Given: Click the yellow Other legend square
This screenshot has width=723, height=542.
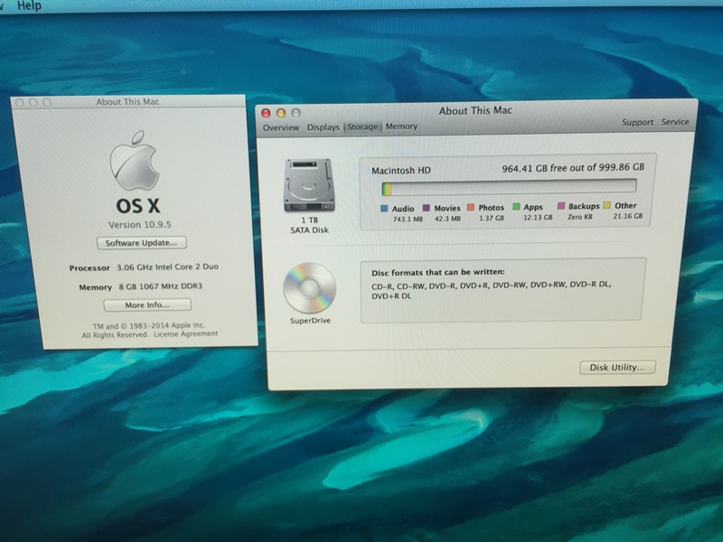Looking at the screenshot, I should 607,207.
